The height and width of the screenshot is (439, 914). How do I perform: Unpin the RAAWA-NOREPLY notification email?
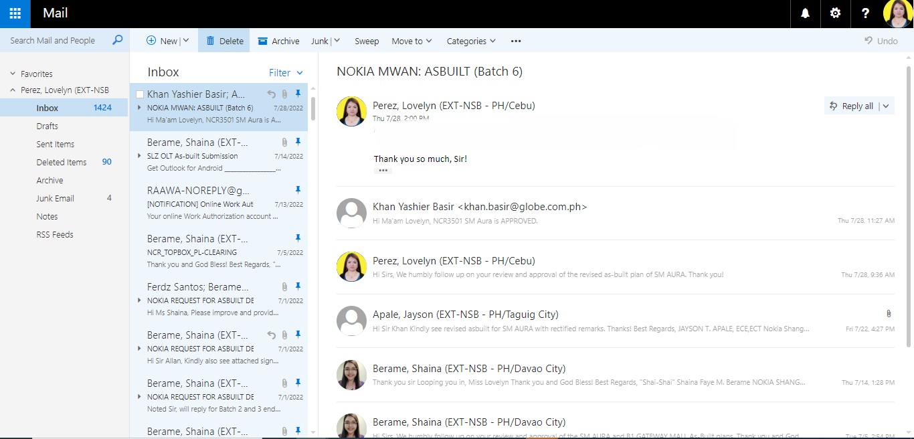click(298, 190)
